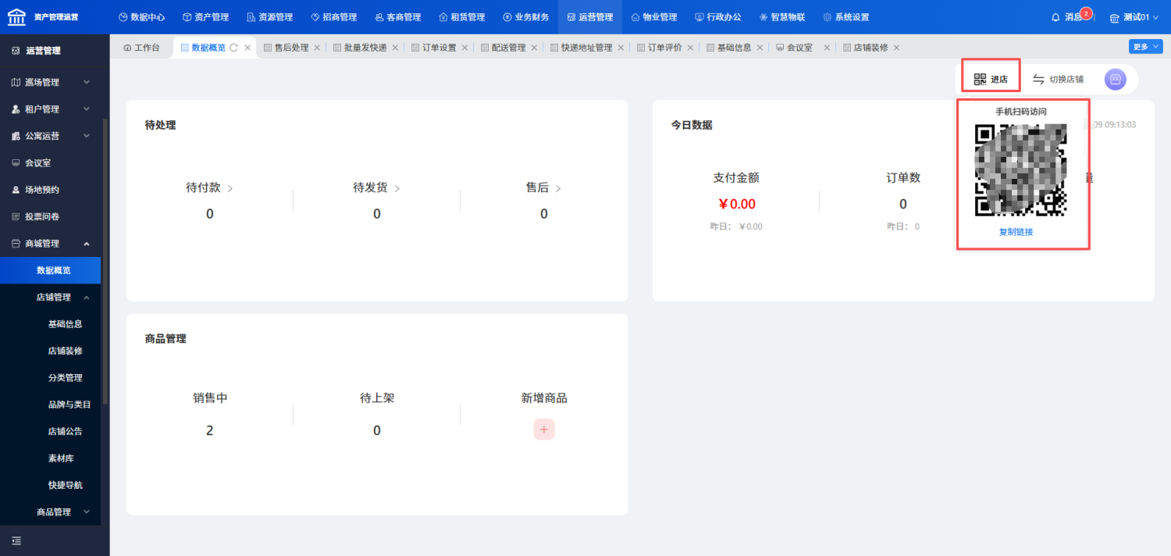Open 业务财务 in the top navigation
The width and height of the screenshot is (1171, 556).
[x=525, y=17]
